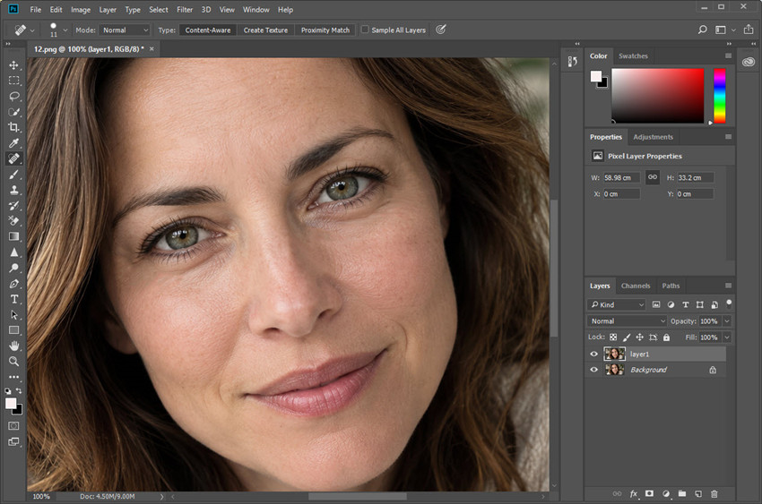Select the Eraser tool
Screen dimensions: 762x504
[13, 221]
